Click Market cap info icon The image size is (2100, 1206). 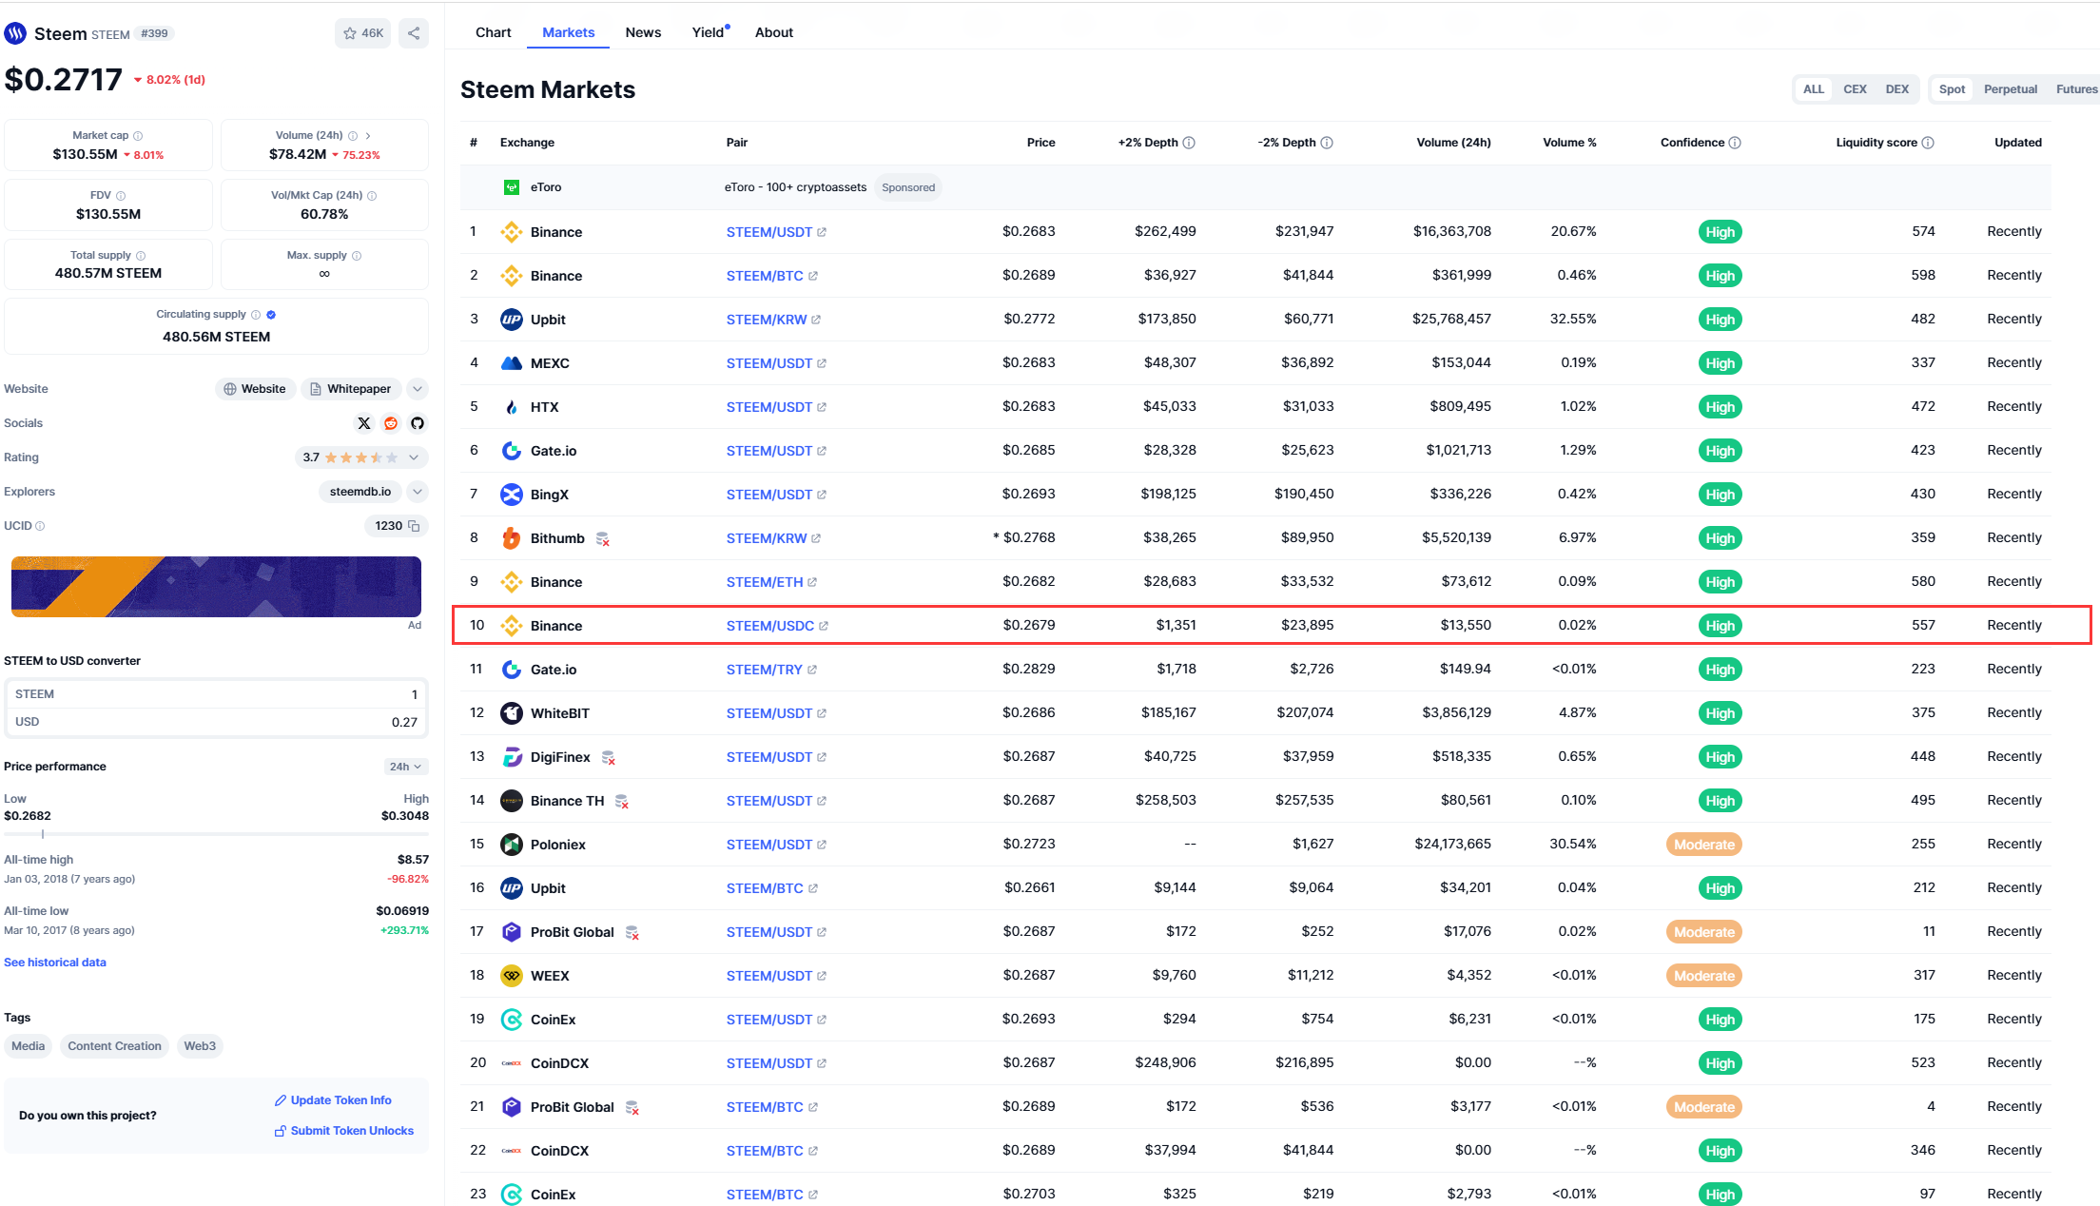point(138,136)
